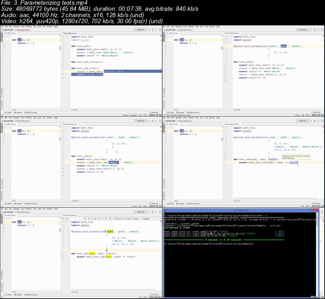Click 'def test_add_strings():' line in top-left frame
The width and height of the screenshot is (325, 299).
[x=87, y=62]
